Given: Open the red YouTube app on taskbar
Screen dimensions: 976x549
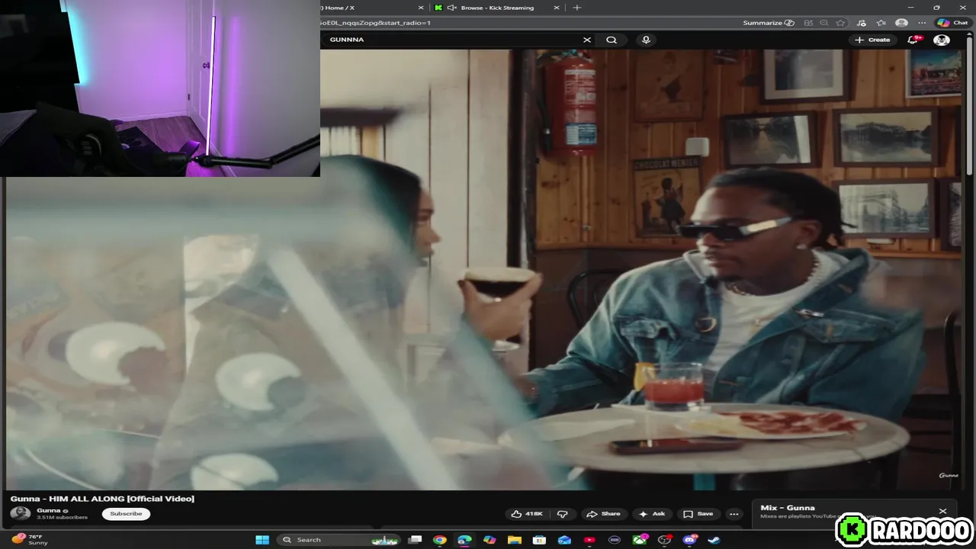Looking at the screenshot, I should (x=589, y=540).
